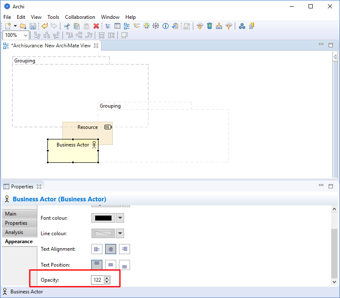This screenshot has width=340, height=298.
Task: Select the Cut scissors icon
Action: pyautogui.click(x=67, y=26)
